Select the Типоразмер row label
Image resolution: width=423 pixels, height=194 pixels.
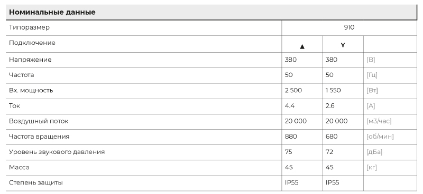point(30,27)
